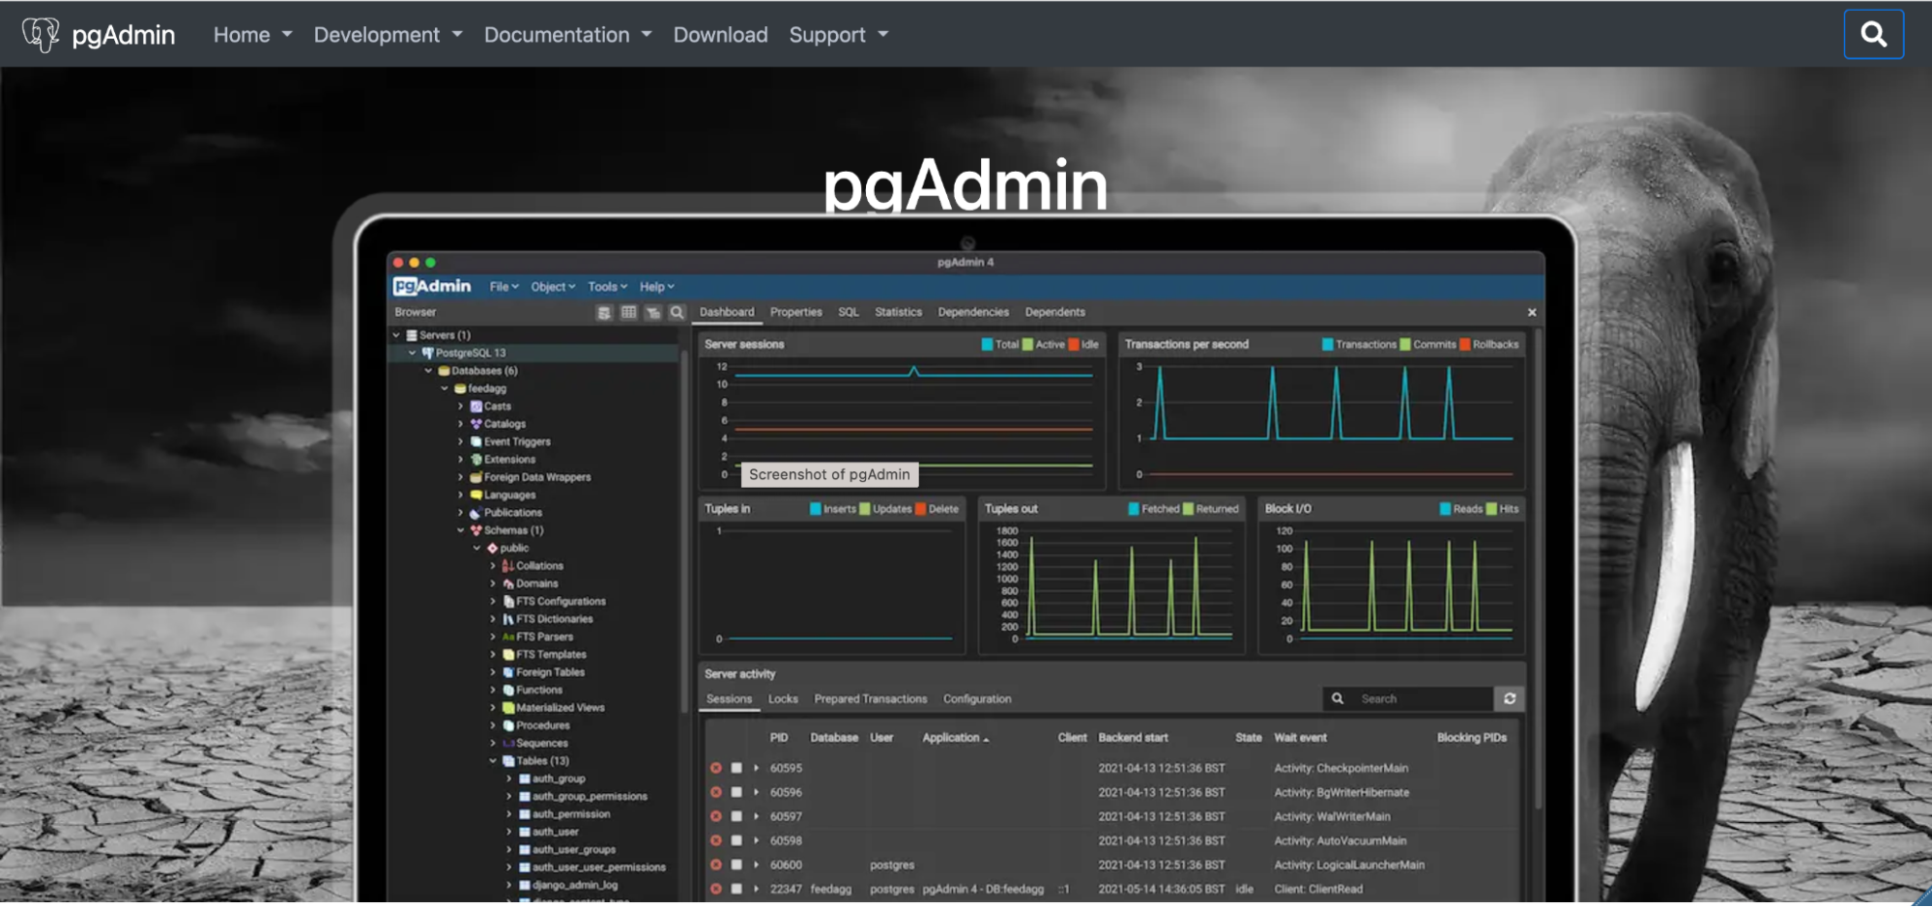
Task: Open the File menu in the pgAdmin screenshot
Action: (504, 287)
